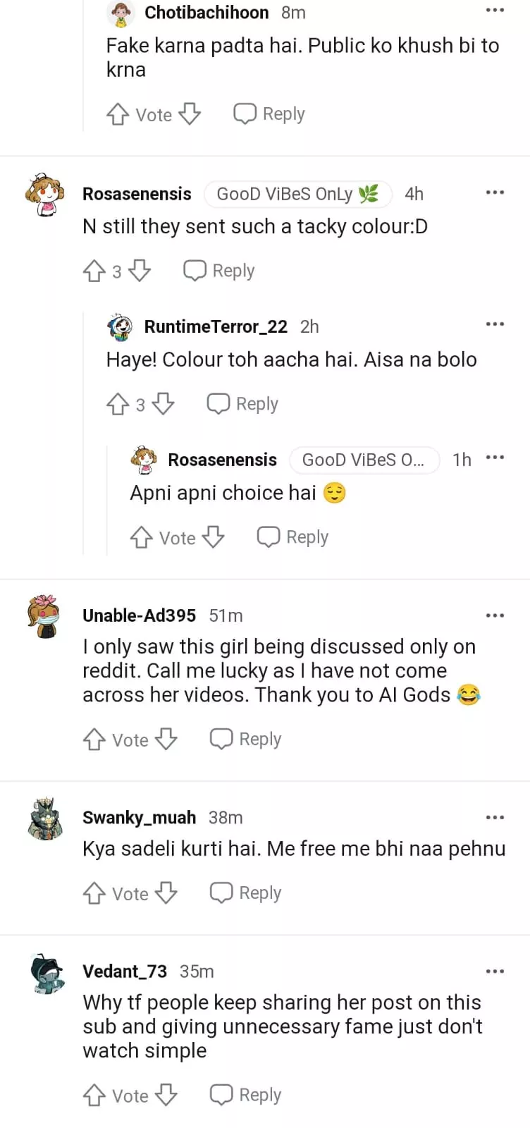Downvote Chotibachihoon's comment
530x1128 pixels.
[x=190, y=114]
